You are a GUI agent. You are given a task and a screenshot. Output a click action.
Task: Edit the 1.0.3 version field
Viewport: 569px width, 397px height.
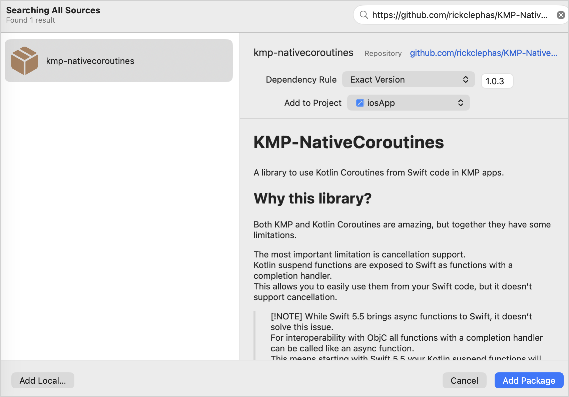click(497, 81)
